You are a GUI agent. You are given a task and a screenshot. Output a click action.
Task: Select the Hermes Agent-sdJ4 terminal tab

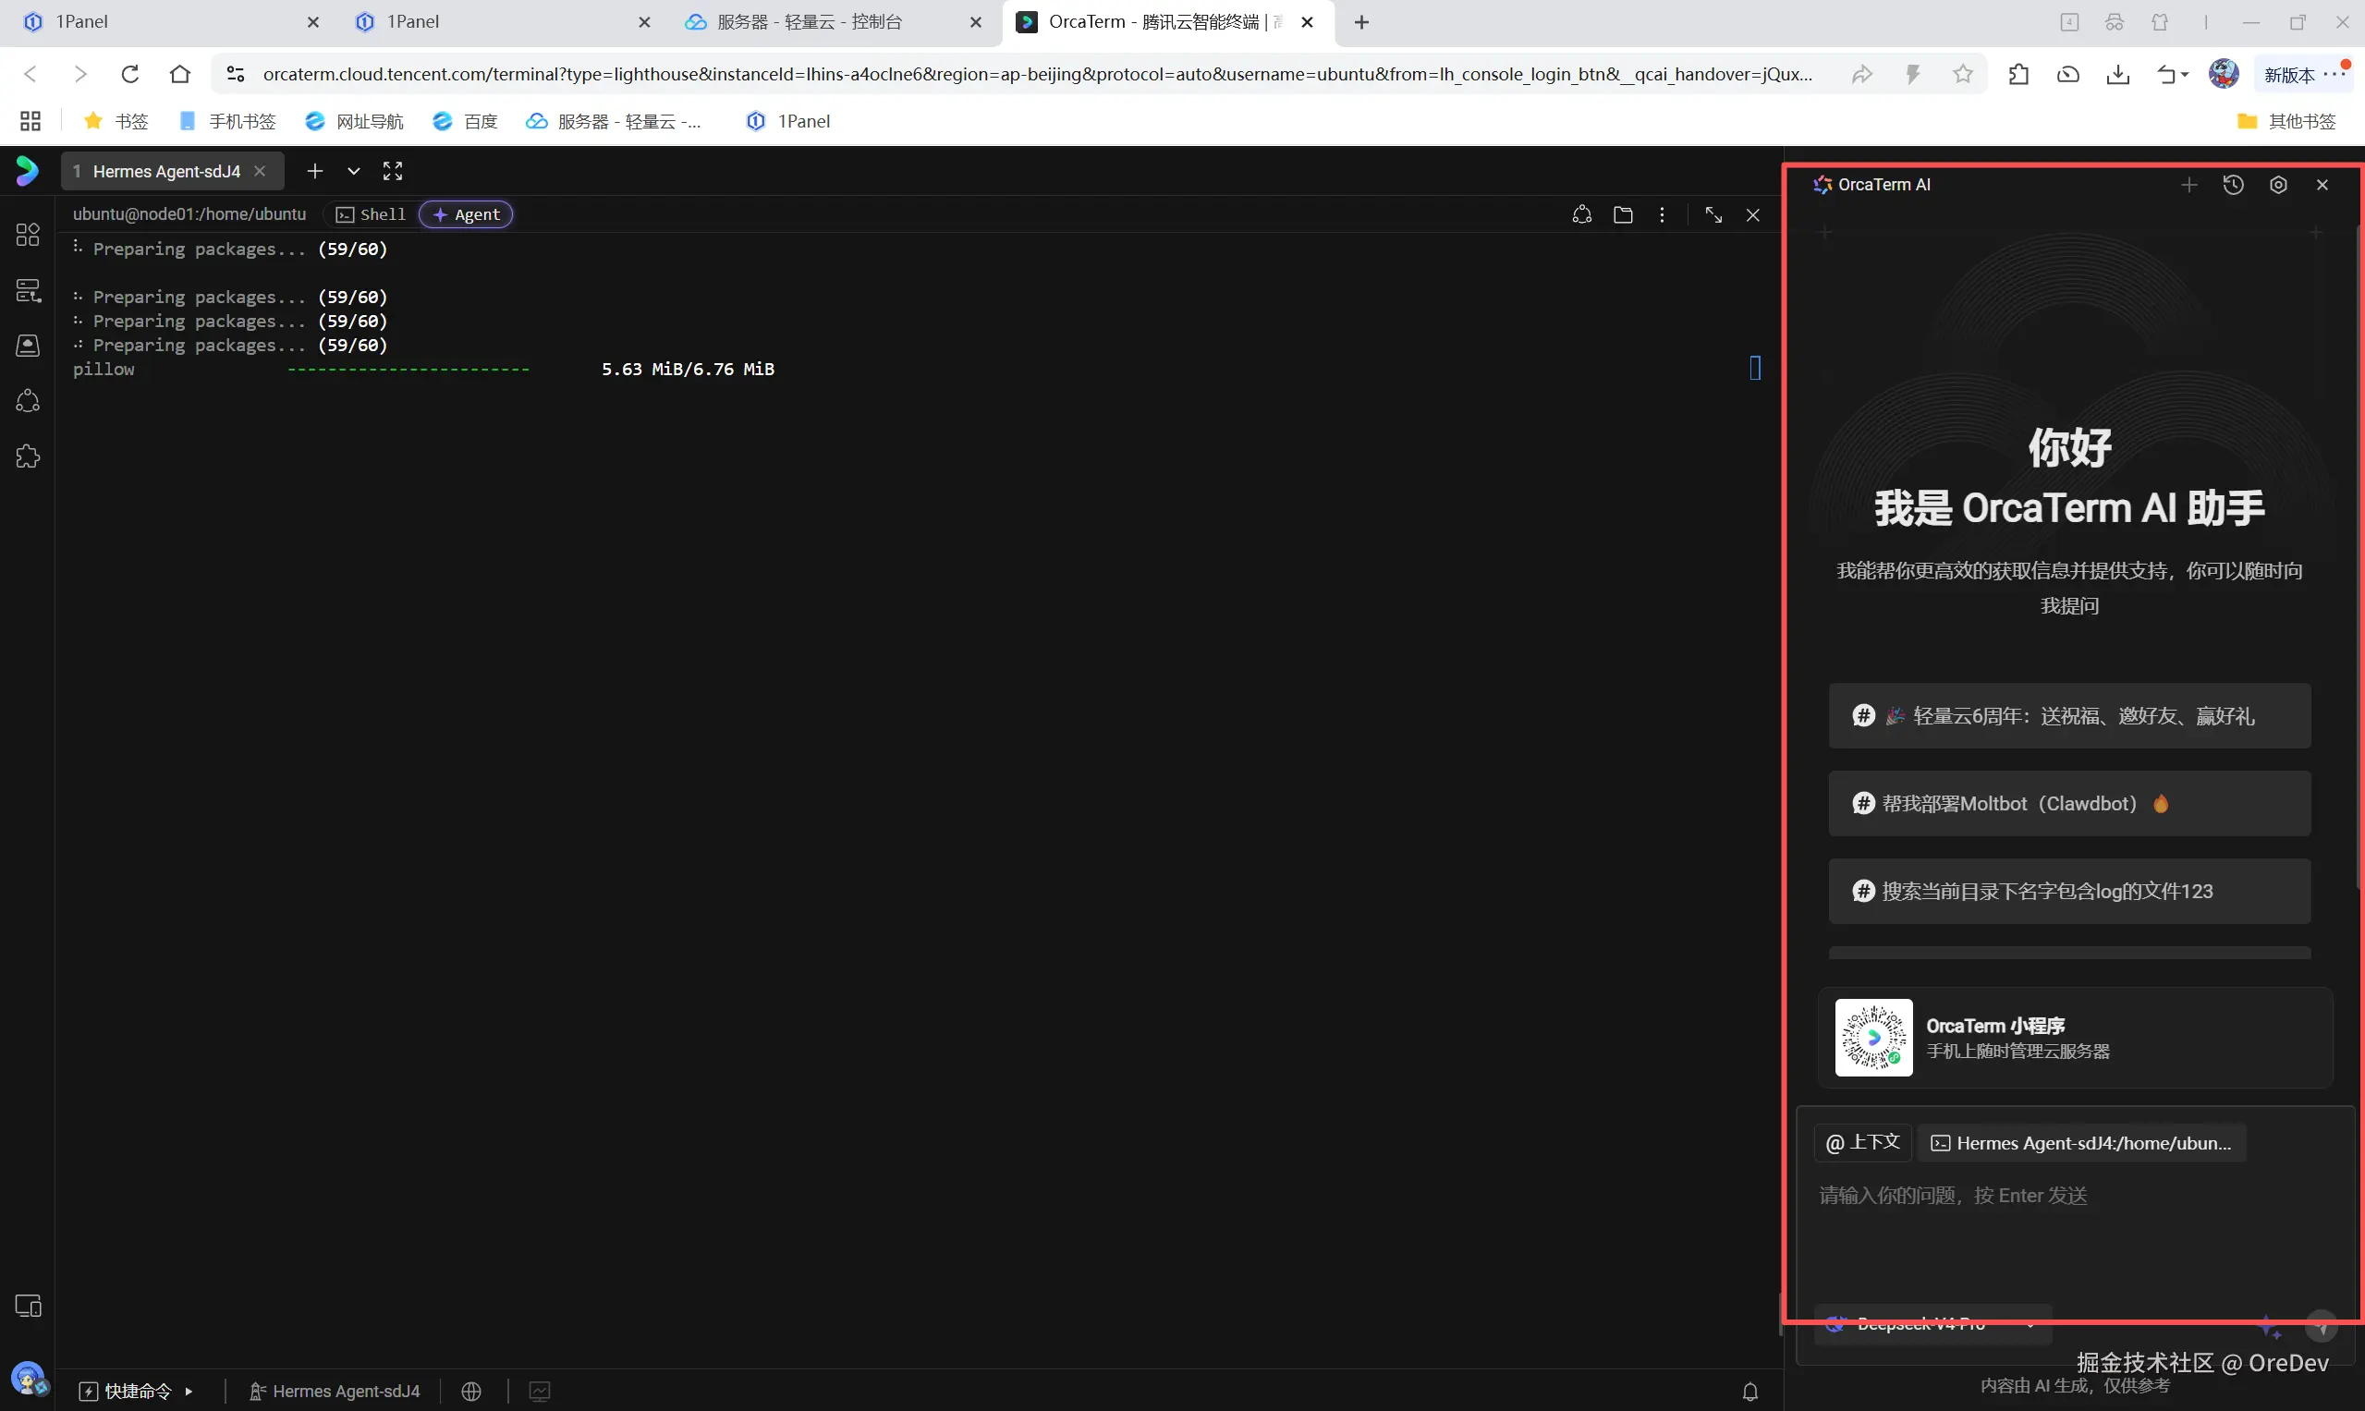pyautogui.click(x=172, y=171)
